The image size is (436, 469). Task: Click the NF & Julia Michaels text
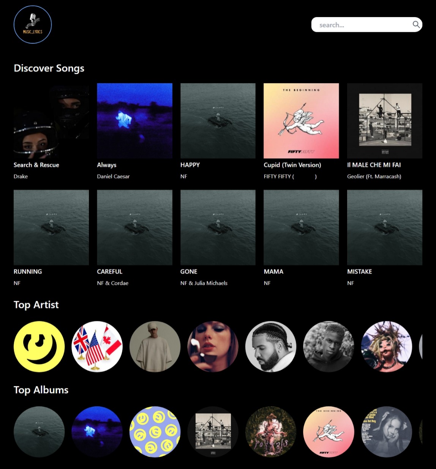(204, 283)
